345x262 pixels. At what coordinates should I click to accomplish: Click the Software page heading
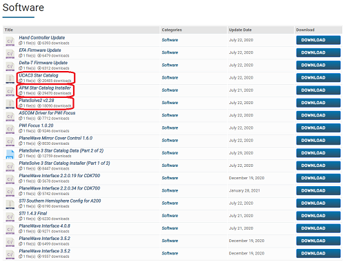point(23,8)
